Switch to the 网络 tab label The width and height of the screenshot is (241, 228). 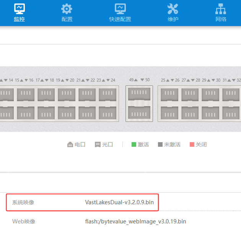point(221,19)
